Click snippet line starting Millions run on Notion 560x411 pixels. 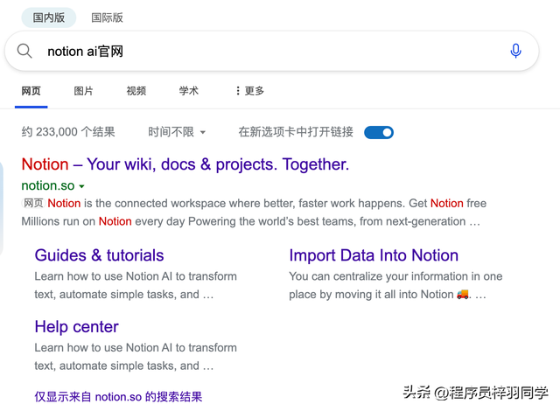pos(251,221)
